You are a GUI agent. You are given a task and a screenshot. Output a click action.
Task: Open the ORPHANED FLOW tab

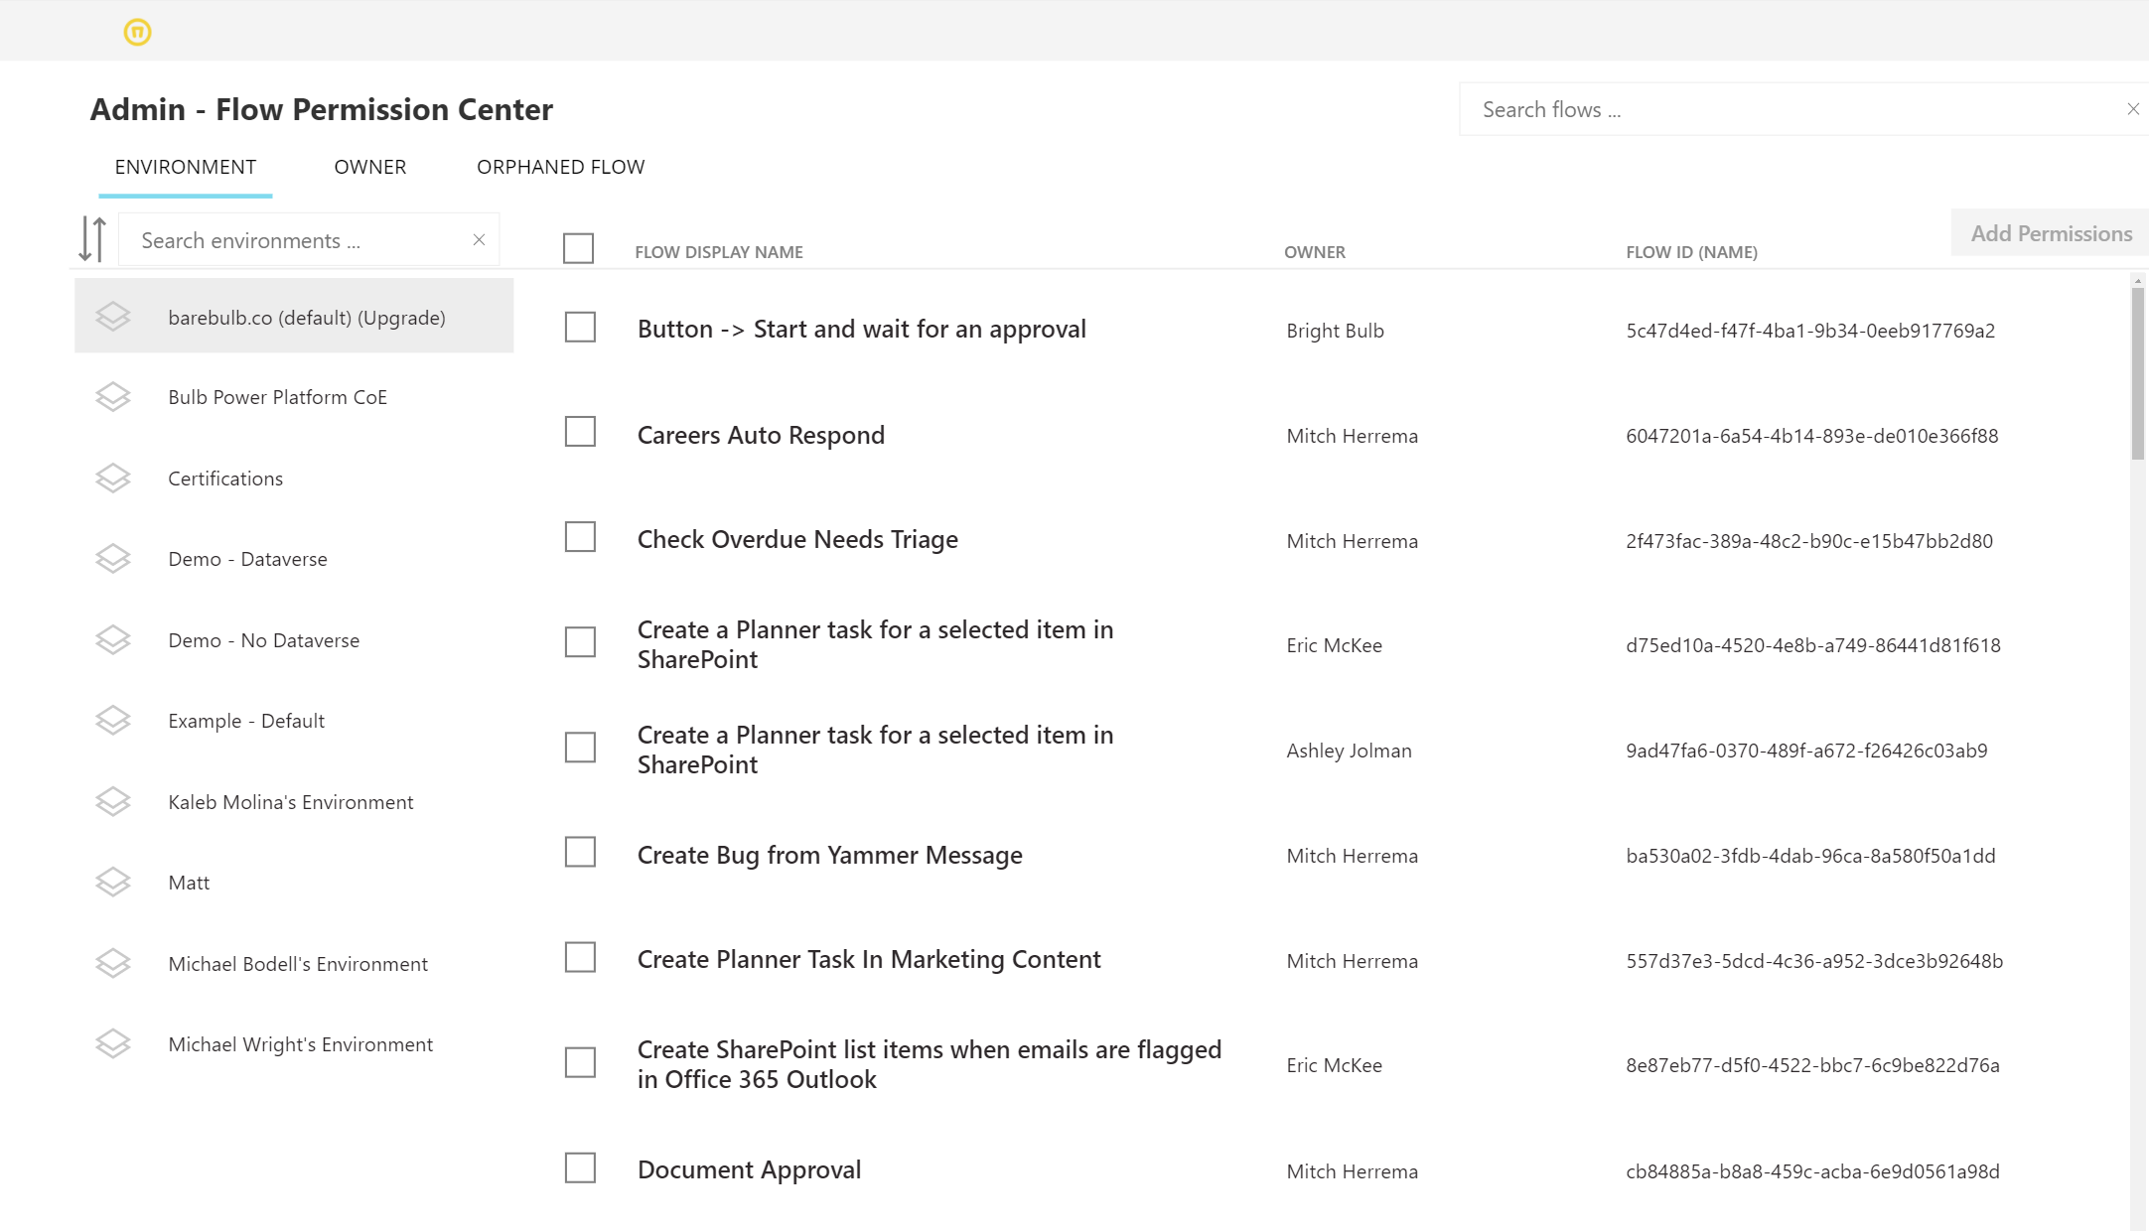pos(561,167)
